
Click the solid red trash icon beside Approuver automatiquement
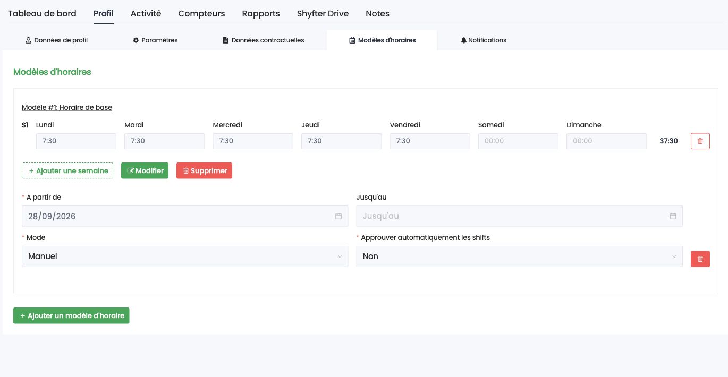click(700, 259)
